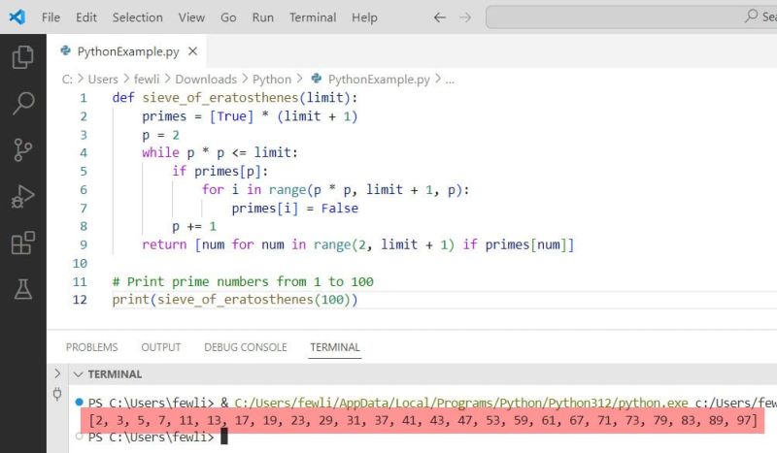Click the 'primes = [True]' code line
777x453 pixels.
pyautogui.click(x=250, y=116)
